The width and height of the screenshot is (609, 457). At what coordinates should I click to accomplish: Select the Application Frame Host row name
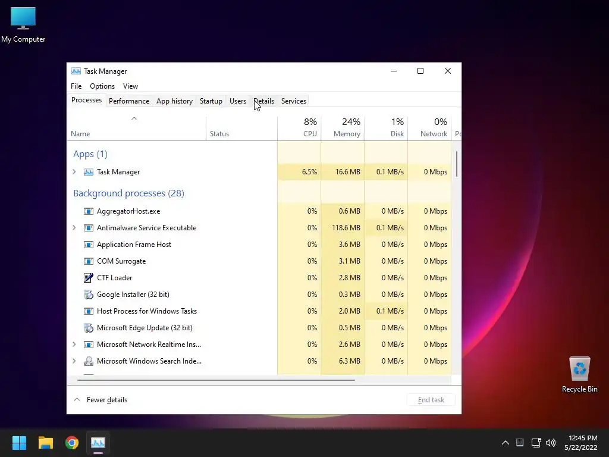(x=134, y=245)
